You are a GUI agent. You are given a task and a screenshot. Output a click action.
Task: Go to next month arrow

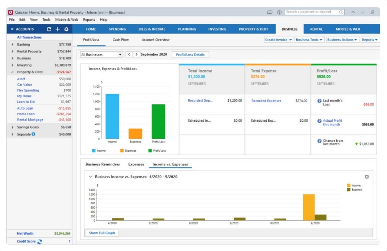[136, 54]
